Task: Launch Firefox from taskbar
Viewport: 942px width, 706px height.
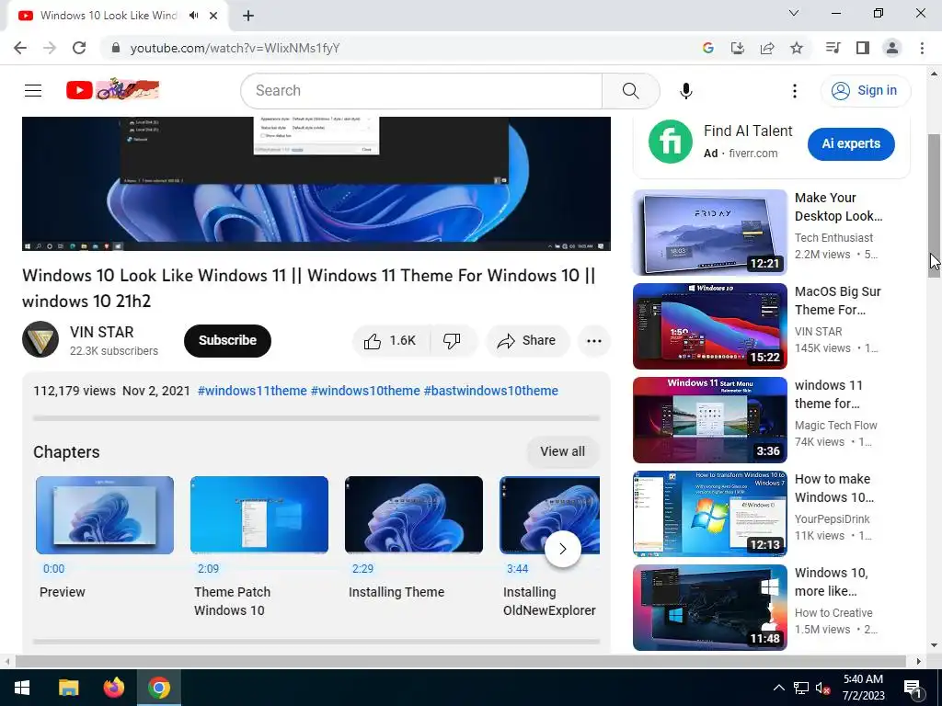Action: (x=113, y=688)
